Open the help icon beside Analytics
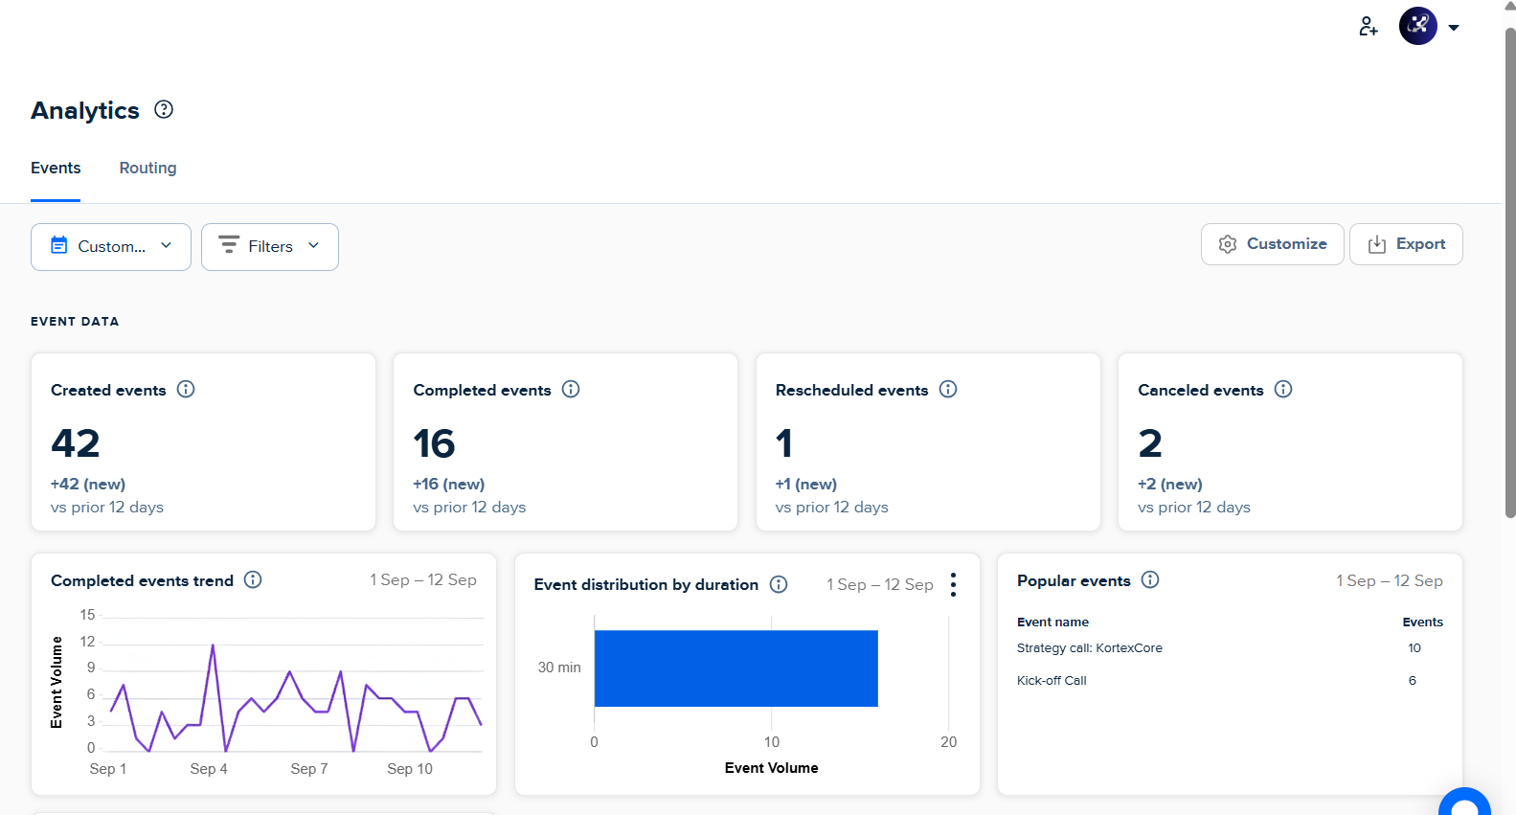 coord(164,109)
